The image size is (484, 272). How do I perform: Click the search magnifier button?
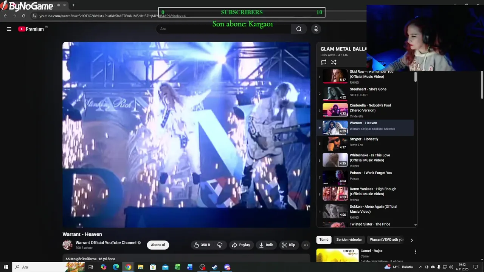[x=299, y=29]
